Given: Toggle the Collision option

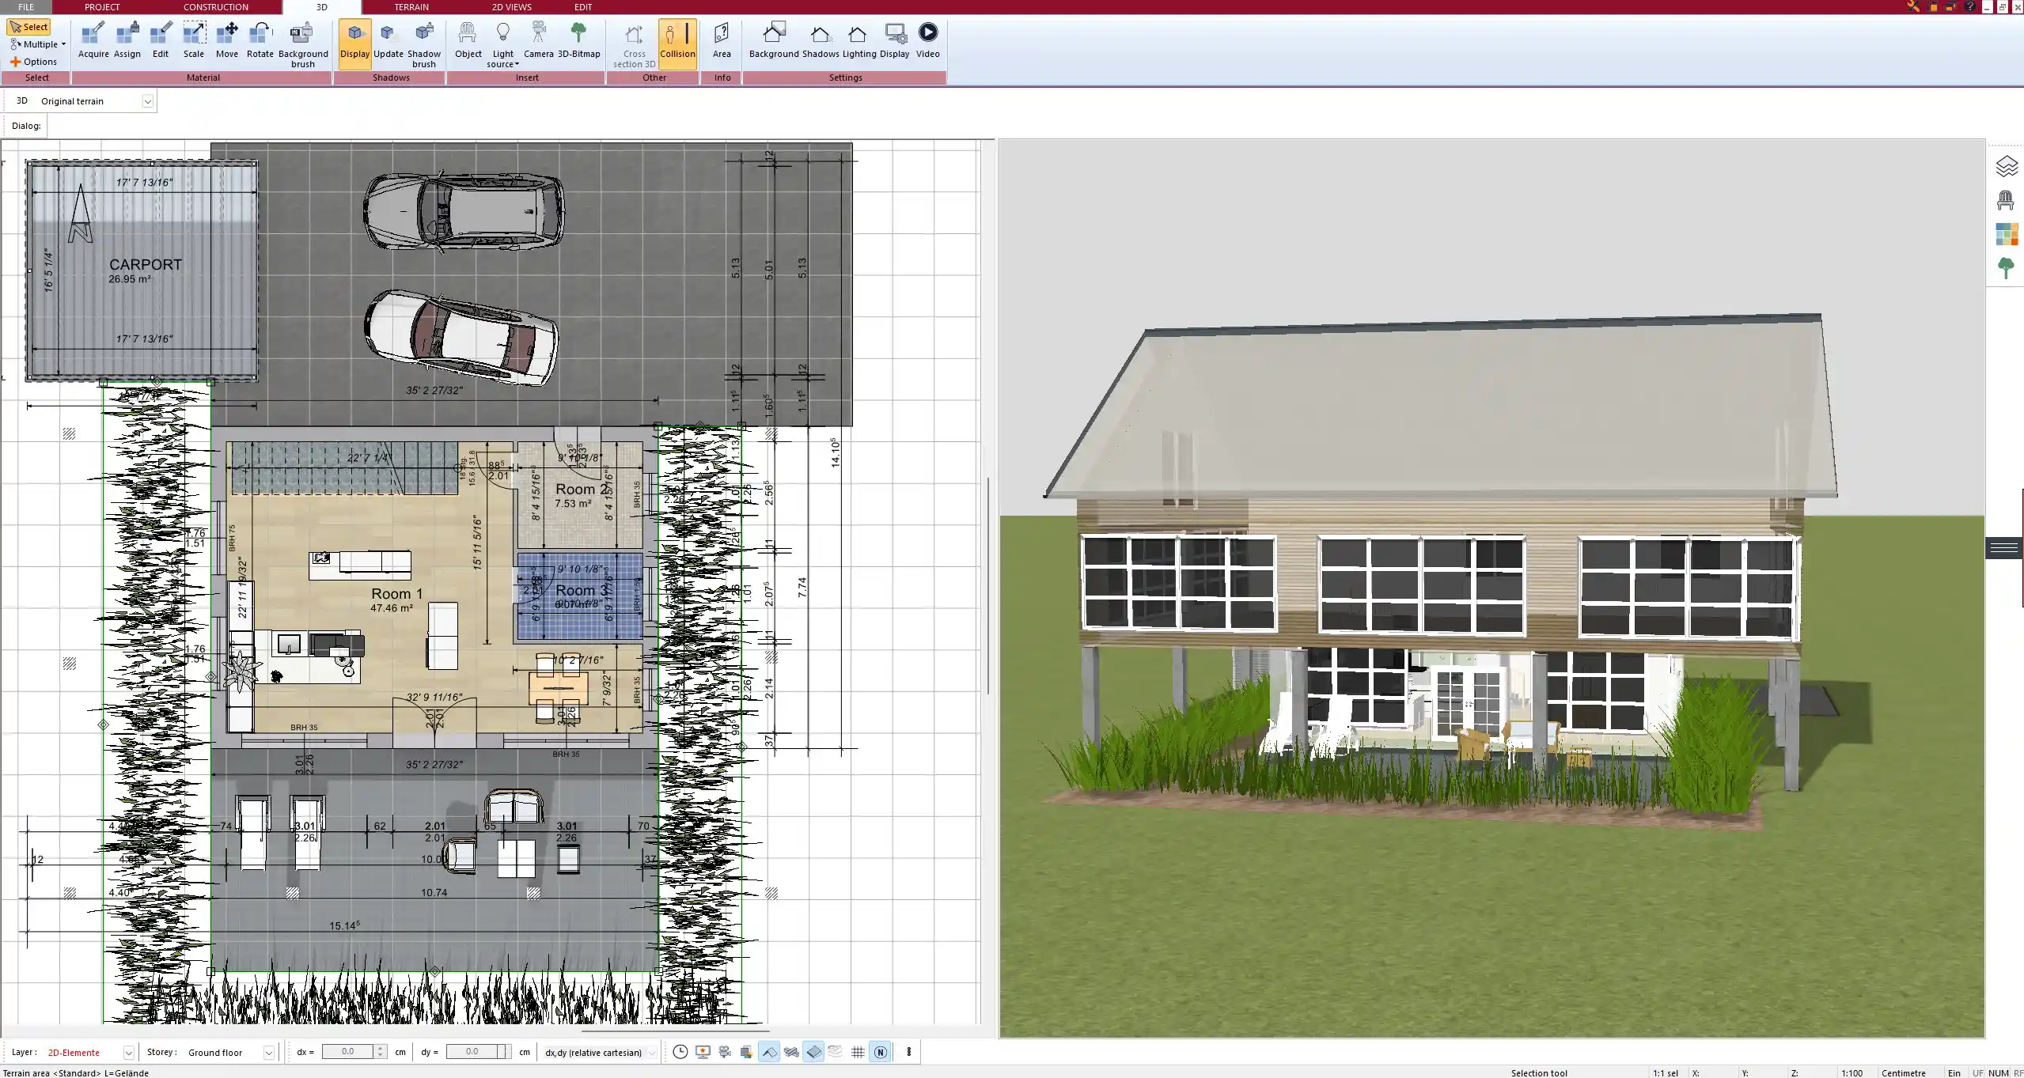Looking at the screenshot, I should [x=677, y=43].
